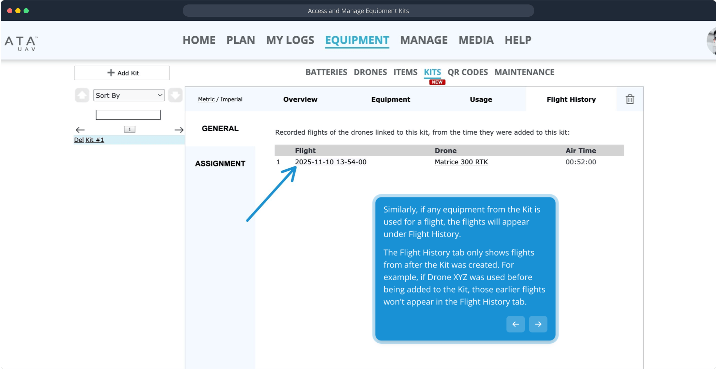The image size is (717, 369).
Task: Open the user profile avatar
Action: point(712,41)
